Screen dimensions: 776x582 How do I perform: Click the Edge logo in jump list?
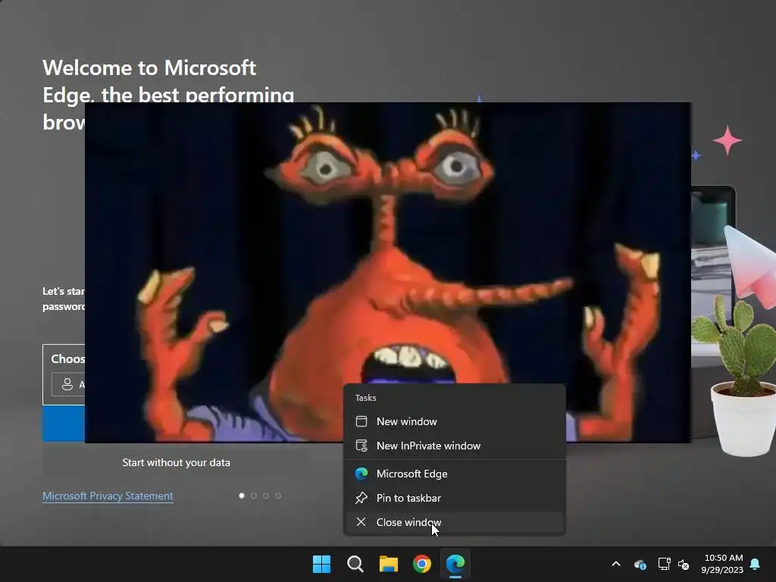361,474
